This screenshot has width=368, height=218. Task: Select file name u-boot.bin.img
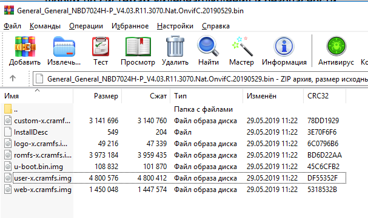[x=38, y=167]
